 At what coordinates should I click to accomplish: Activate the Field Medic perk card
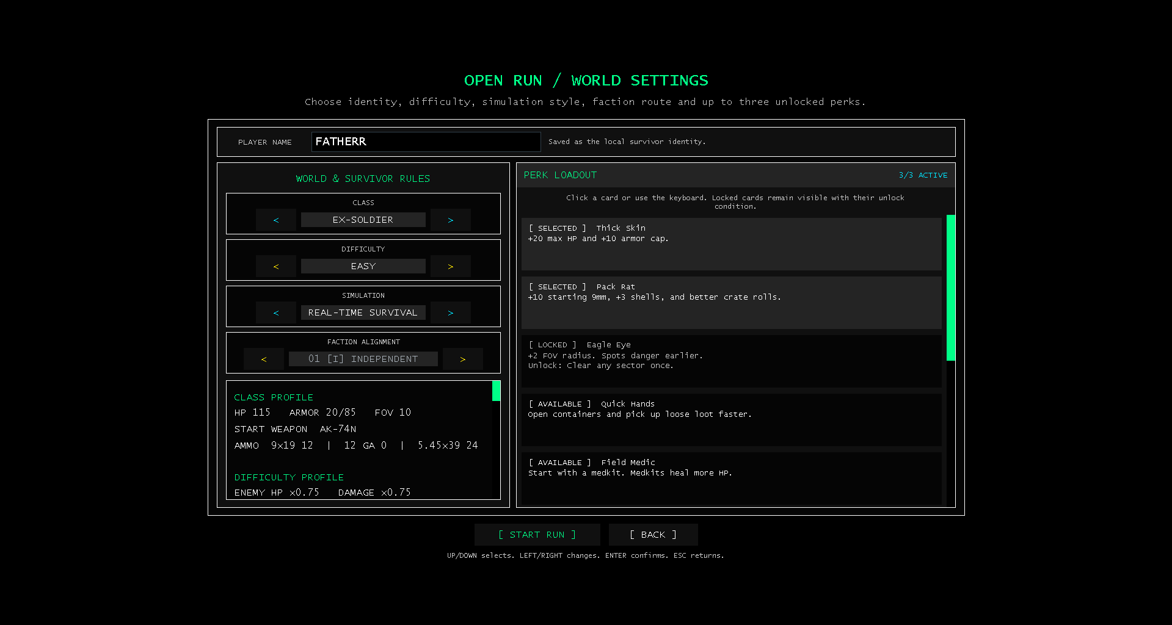coord(732,479)
